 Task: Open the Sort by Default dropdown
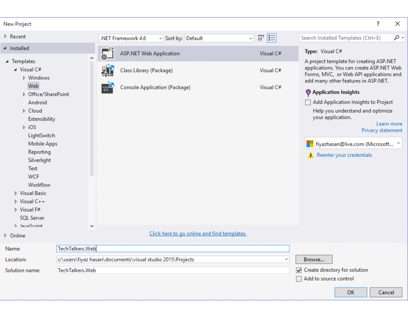click(x=219, y=38)
